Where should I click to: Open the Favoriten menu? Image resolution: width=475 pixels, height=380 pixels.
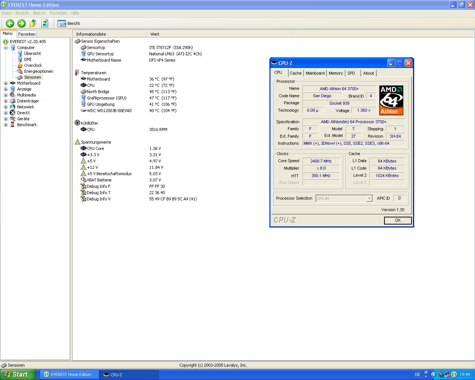(58, 13)
